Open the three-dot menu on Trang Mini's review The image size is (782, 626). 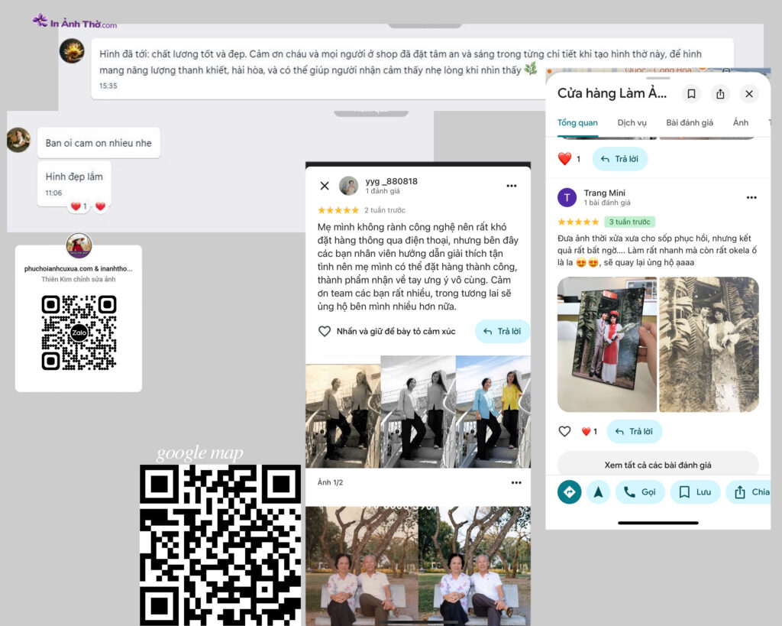pyautogui.click(x=751, y=197)
